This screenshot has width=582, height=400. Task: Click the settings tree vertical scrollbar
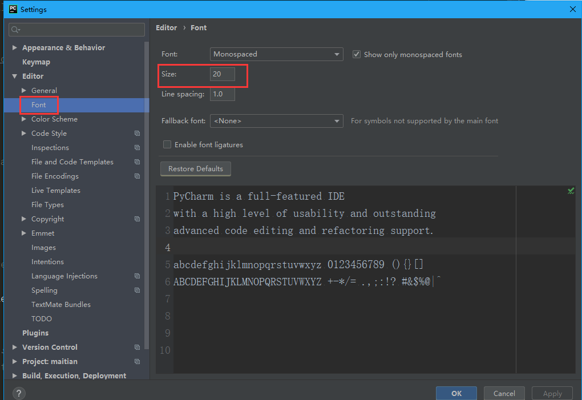[x=147, y=195]
